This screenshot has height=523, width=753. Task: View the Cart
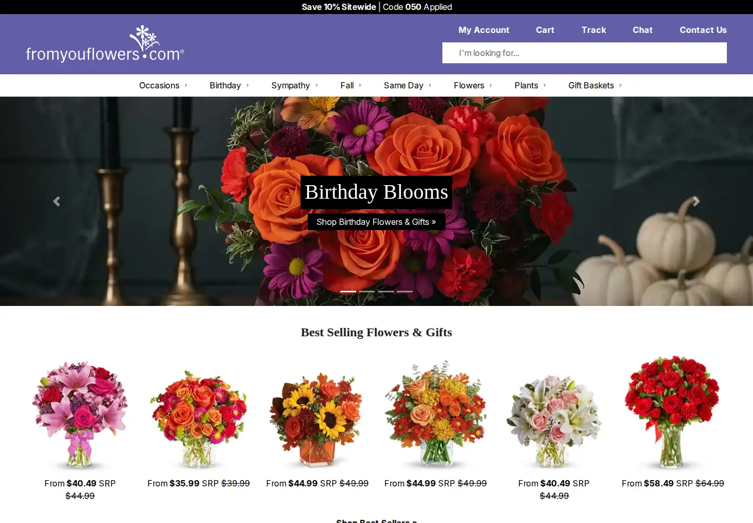[545, 30]
